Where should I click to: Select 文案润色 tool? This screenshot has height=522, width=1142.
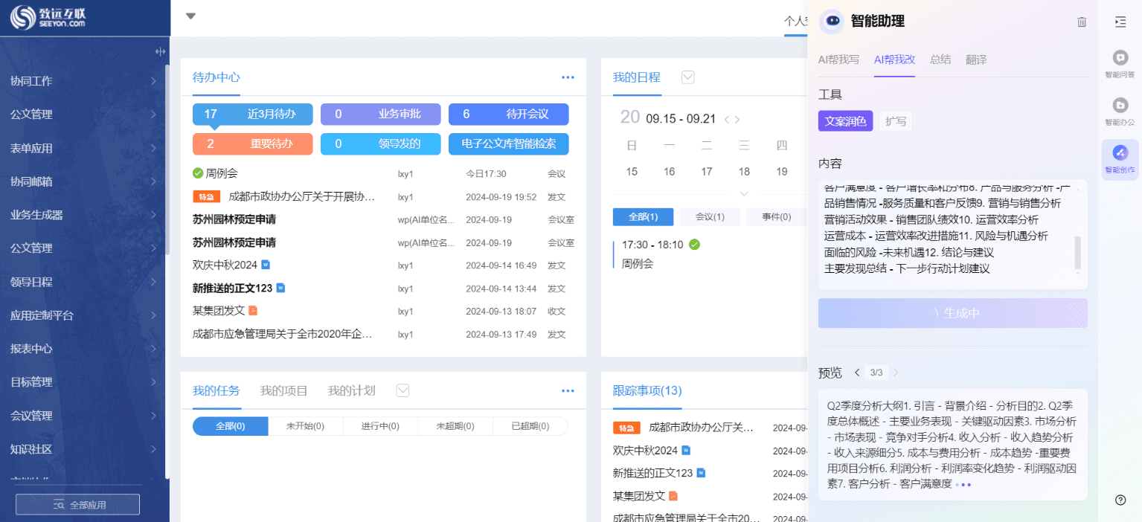tap(845, 121)
